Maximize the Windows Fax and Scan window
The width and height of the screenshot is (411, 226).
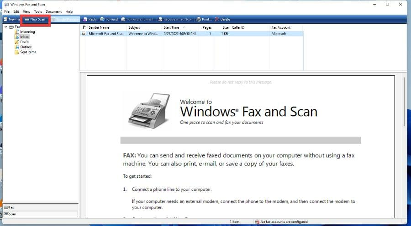click(387, 5)
